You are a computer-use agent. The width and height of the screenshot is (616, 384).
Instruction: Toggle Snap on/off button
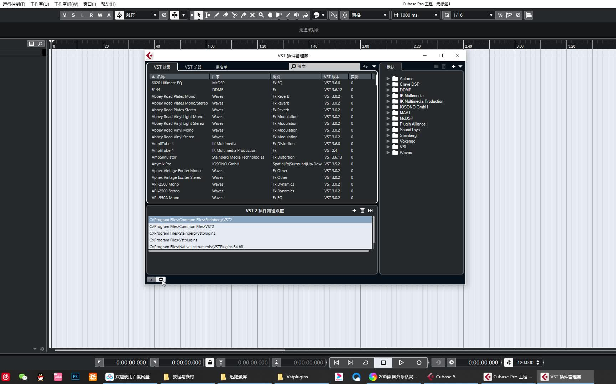pyautogui.click(x=345, y=15)
